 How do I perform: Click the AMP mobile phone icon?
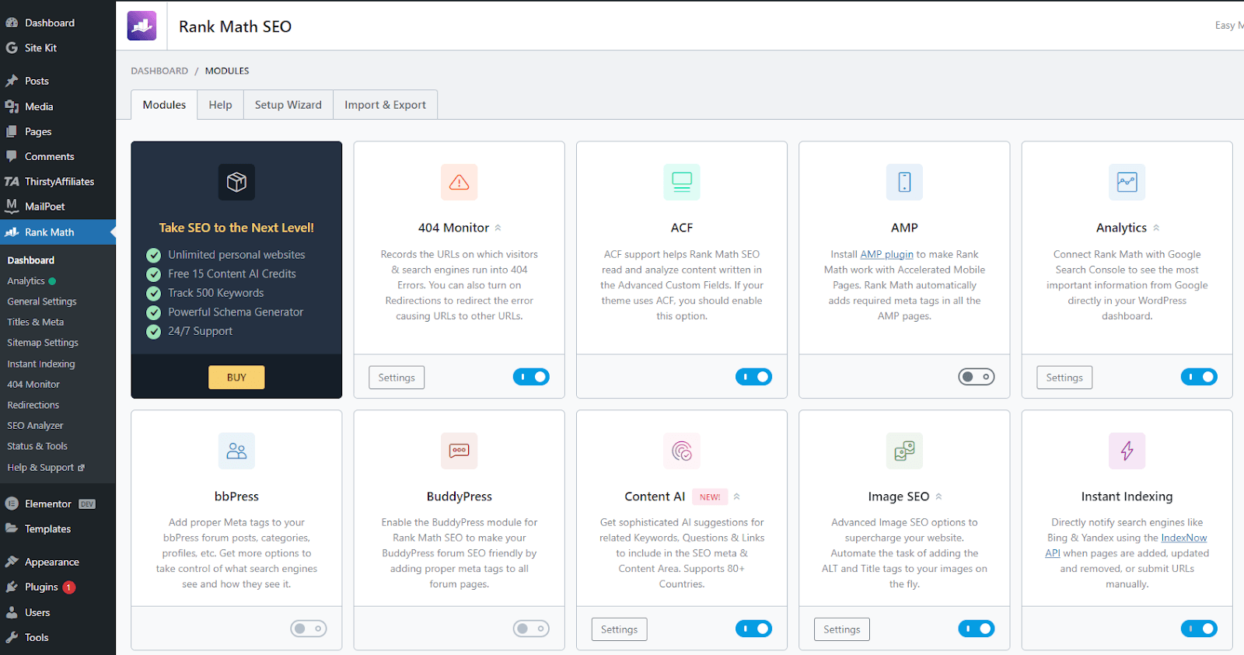tap(904, 182)
